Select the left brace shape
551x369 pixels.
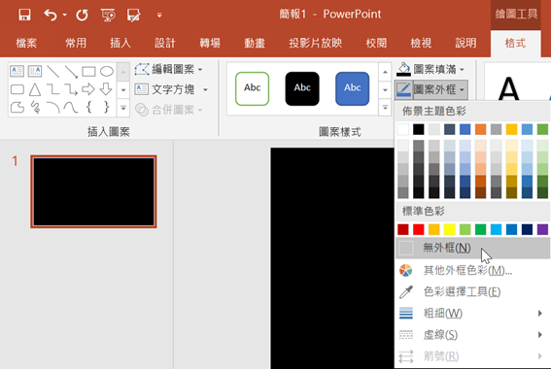(x=89, y=107)
